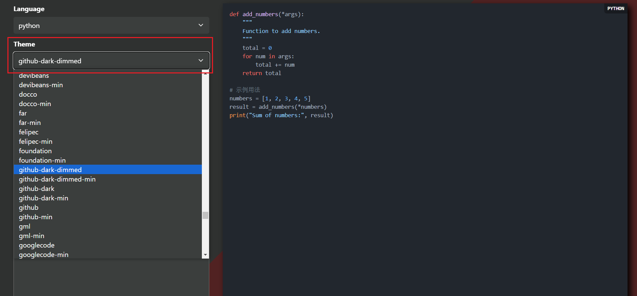Click the chevron arrow in Language select
This screenshot has width=637, height=296.
click(201, 26)
